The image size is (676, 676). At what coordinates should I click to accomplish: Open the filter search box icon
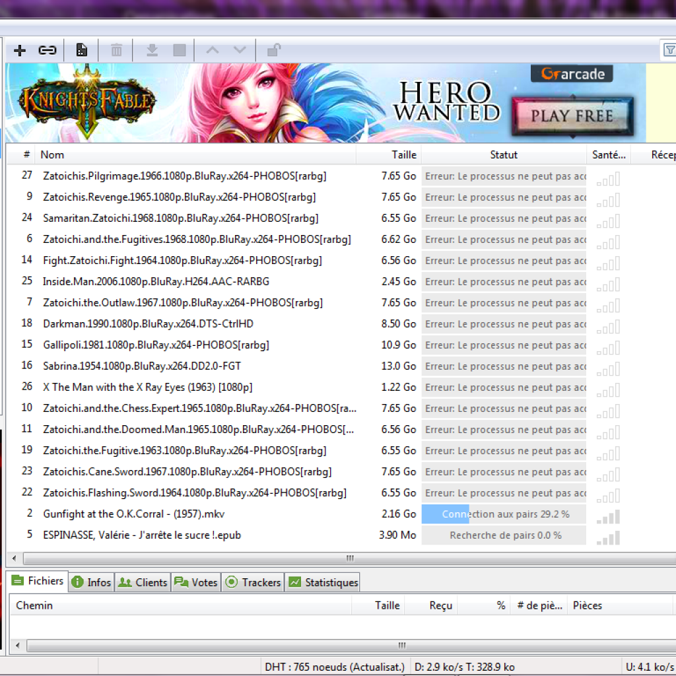[x=669, y=50]
